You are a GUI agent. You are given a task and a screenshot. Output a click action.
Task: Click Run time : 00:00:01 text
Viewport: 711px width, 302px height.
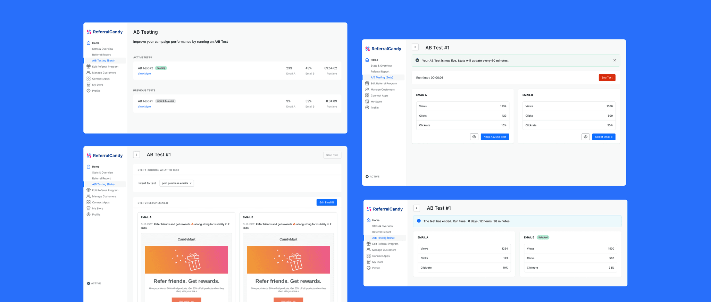click(x=429, y=78)
